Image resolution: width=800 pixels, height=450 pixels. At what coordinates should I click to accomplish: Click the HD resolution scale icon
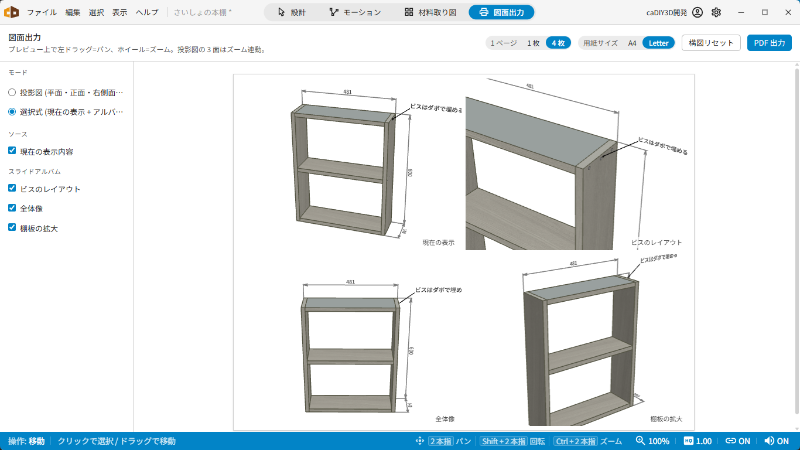point(689,441)
